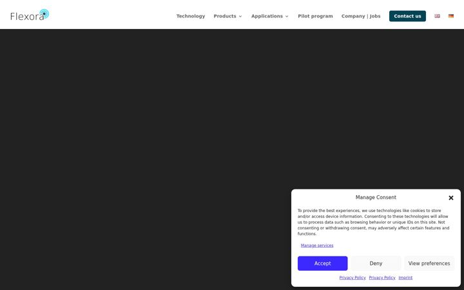Go to the Pilot program page

pos(315,16)
